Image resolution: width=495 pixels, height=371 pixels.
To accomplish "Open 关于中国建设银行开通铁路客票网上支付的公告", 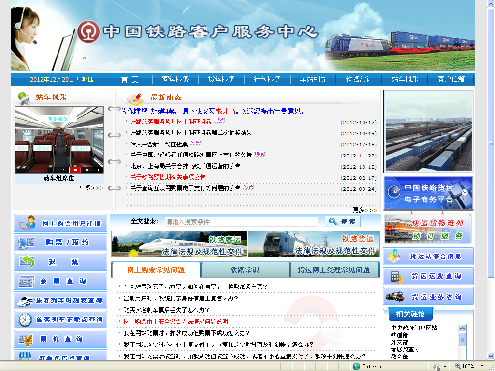I will point(191,155).
